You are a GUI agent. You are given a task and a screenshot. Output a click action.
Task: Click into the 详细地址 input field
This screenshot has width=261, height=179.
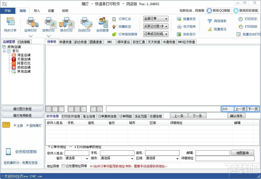pyautogui.click(x=225, y=158)
